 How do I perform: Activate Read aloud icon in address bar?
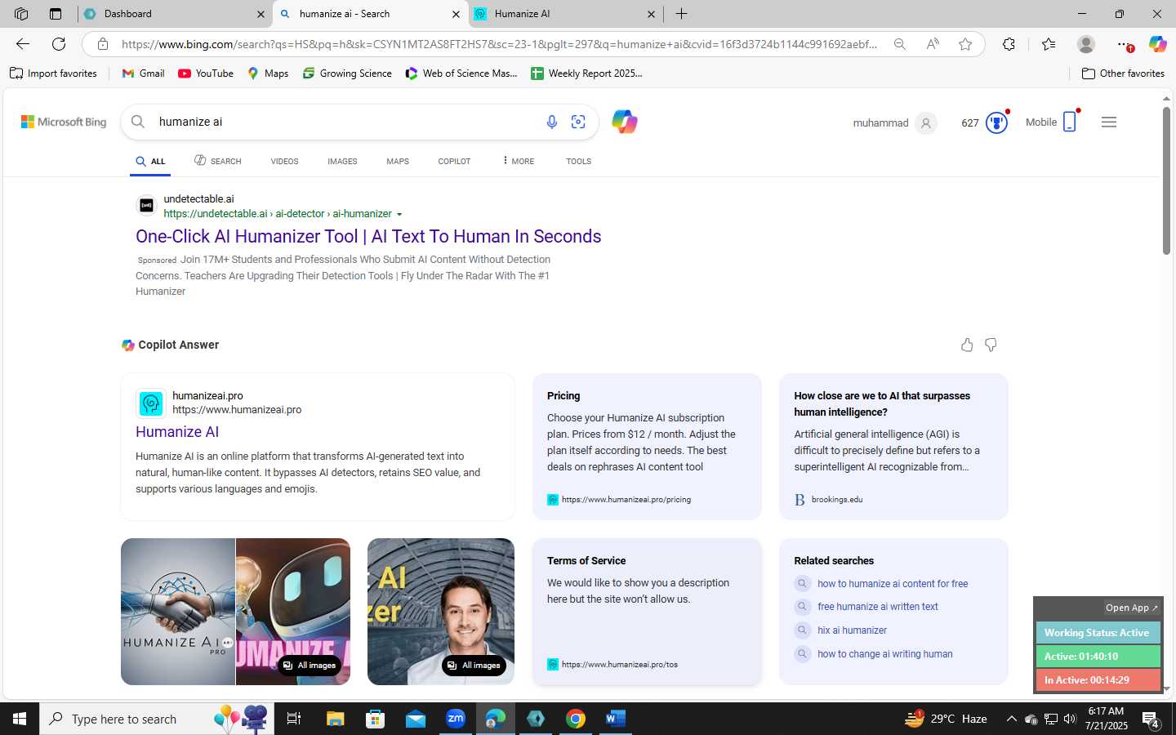coord(933,44)
